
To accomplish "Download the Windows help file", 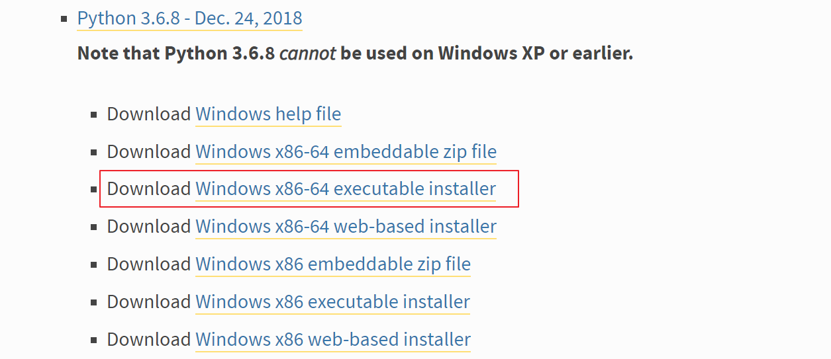I will tap(268, 114).
